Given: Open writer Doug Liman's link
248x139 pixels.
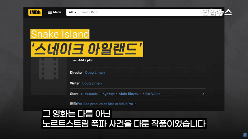Looking at the screenshot, I should point(92,83).
